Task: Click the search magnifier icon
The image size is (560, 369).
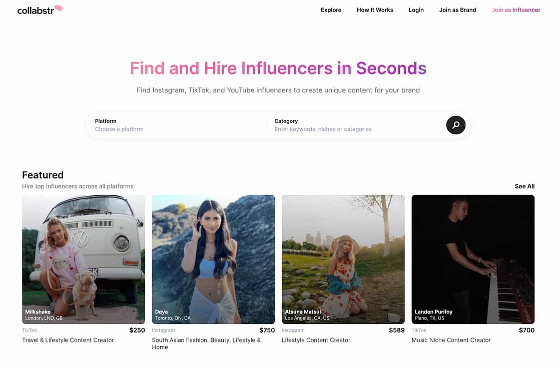Action: (x=455, y=125)
